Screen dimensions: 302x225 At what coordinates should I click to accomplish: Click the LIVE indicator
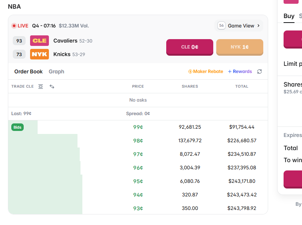[20, 26]
